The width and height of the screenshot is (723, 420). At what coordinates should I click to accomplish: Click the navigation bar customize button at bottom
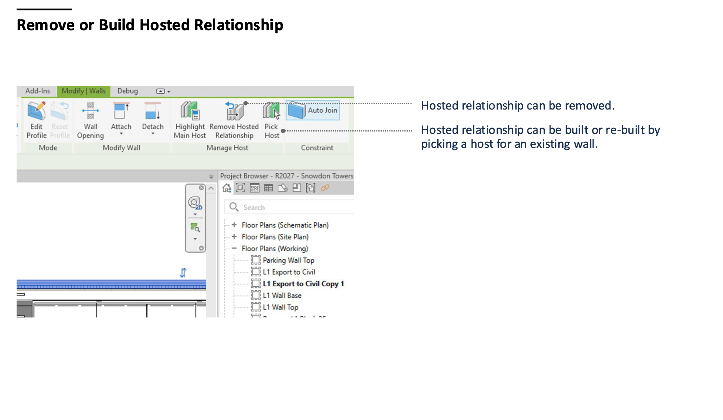tap(201, 248)
